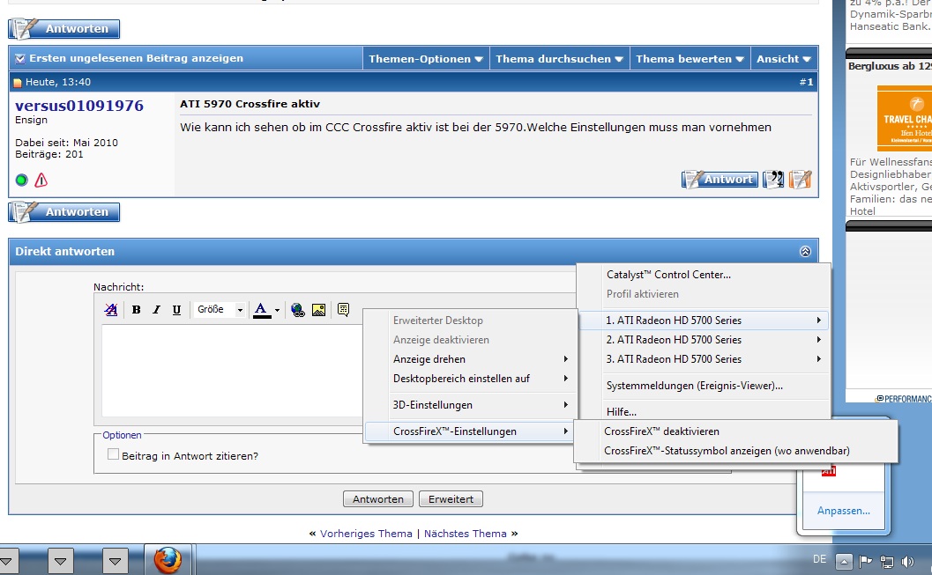Click the insert image icon

tap(318, 309)
